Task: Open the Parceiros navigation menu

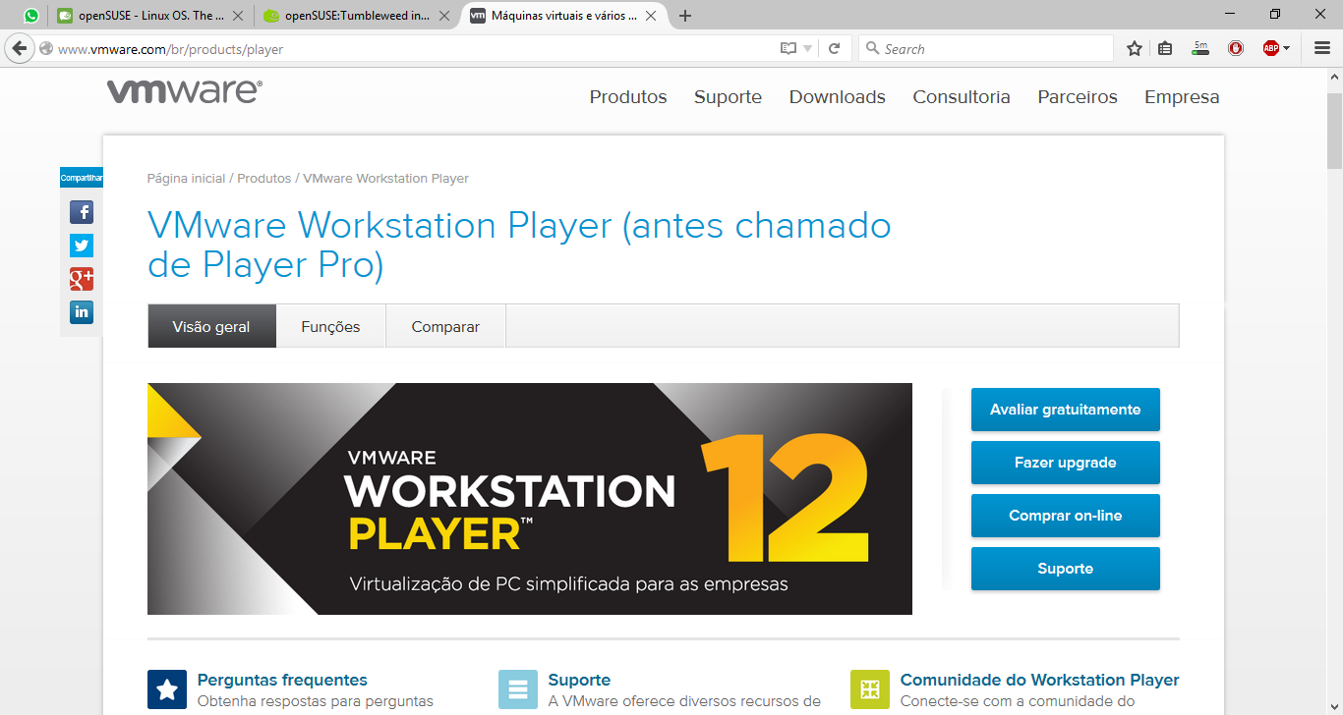Action: [x=1078, y=97]
